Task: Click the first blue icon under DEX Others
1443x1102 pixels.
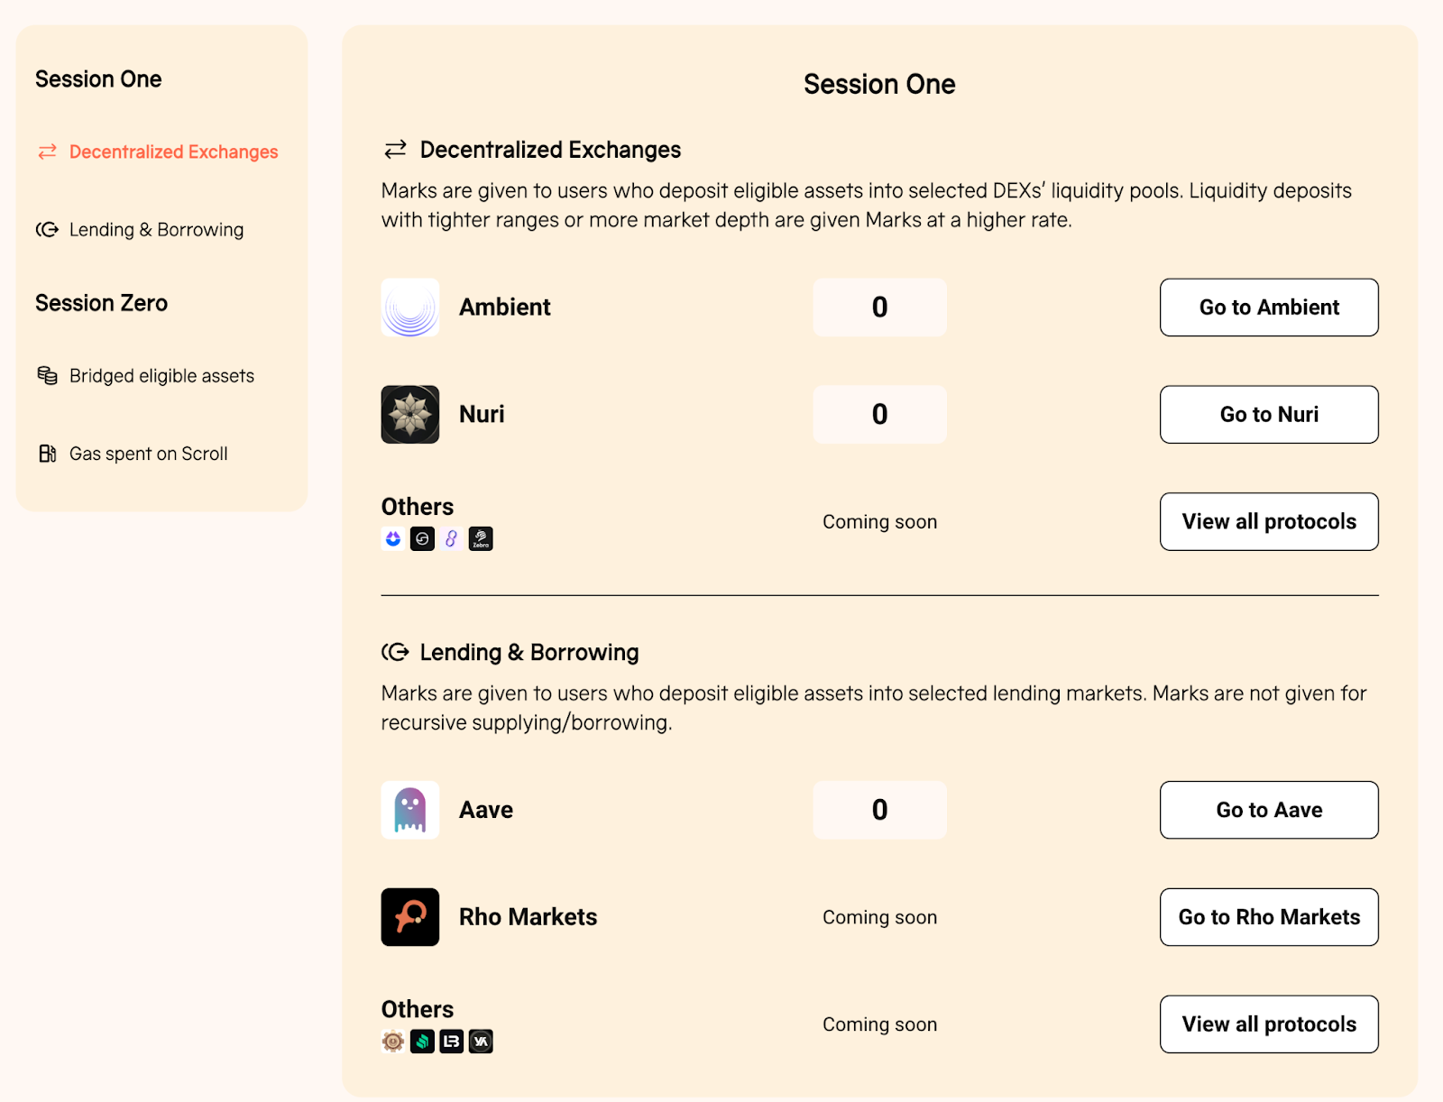Action: click(x=393, y=539)
